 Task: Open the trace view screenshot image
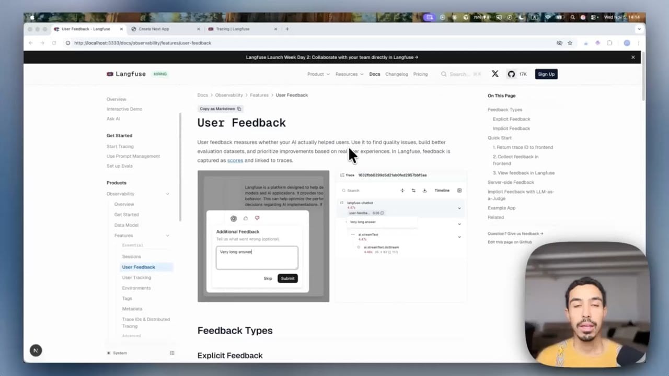click(400, 236)
